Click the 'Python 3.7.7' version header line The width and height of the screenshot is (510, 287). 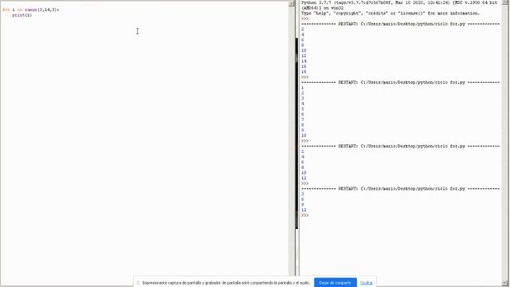pos(399,2)
